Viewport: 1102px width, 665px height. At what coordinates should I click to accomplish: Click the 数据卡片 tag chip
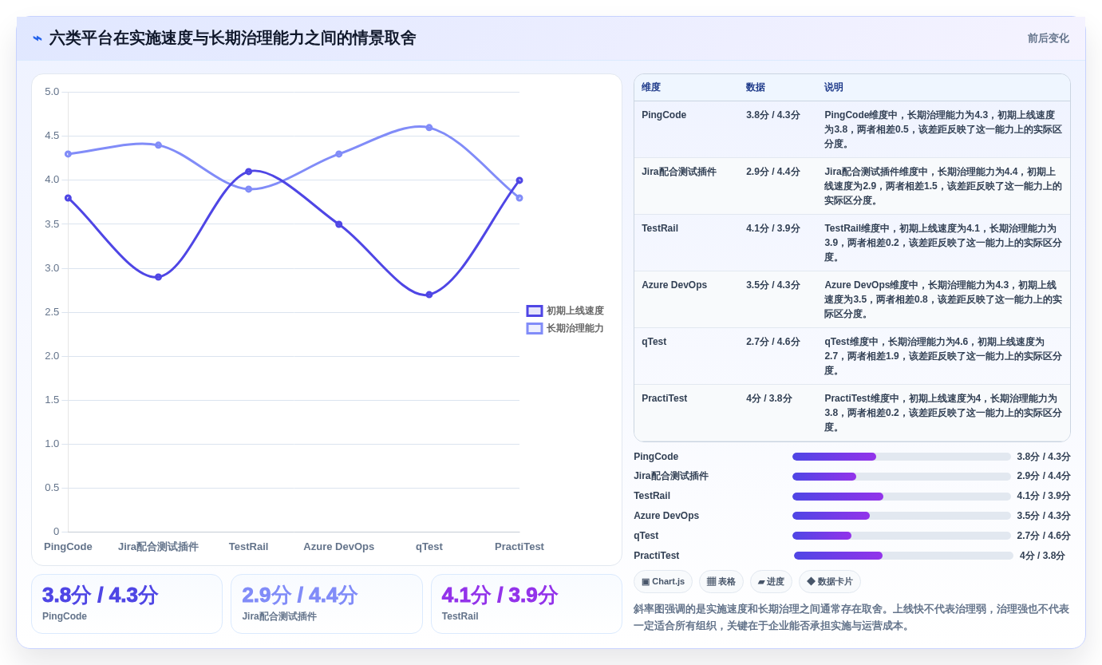(830, 581)
